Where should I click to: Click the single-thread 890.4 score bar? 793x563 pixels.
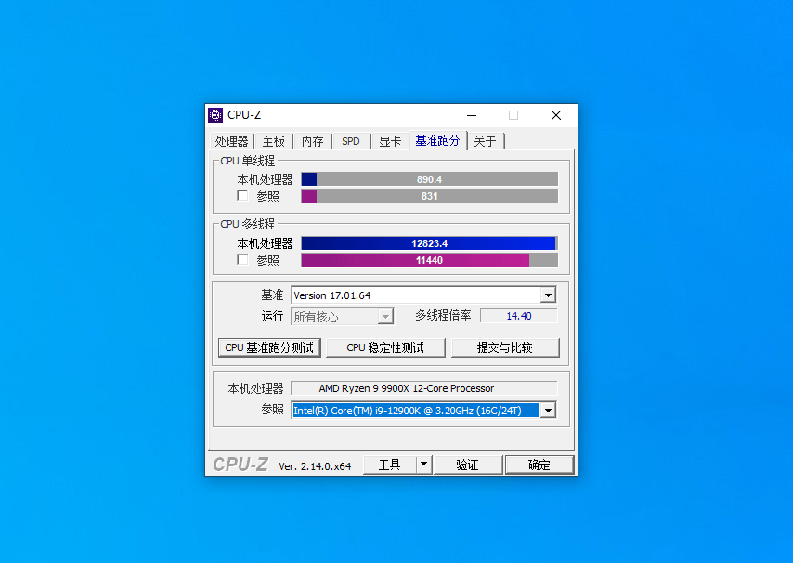coord(429,179)
